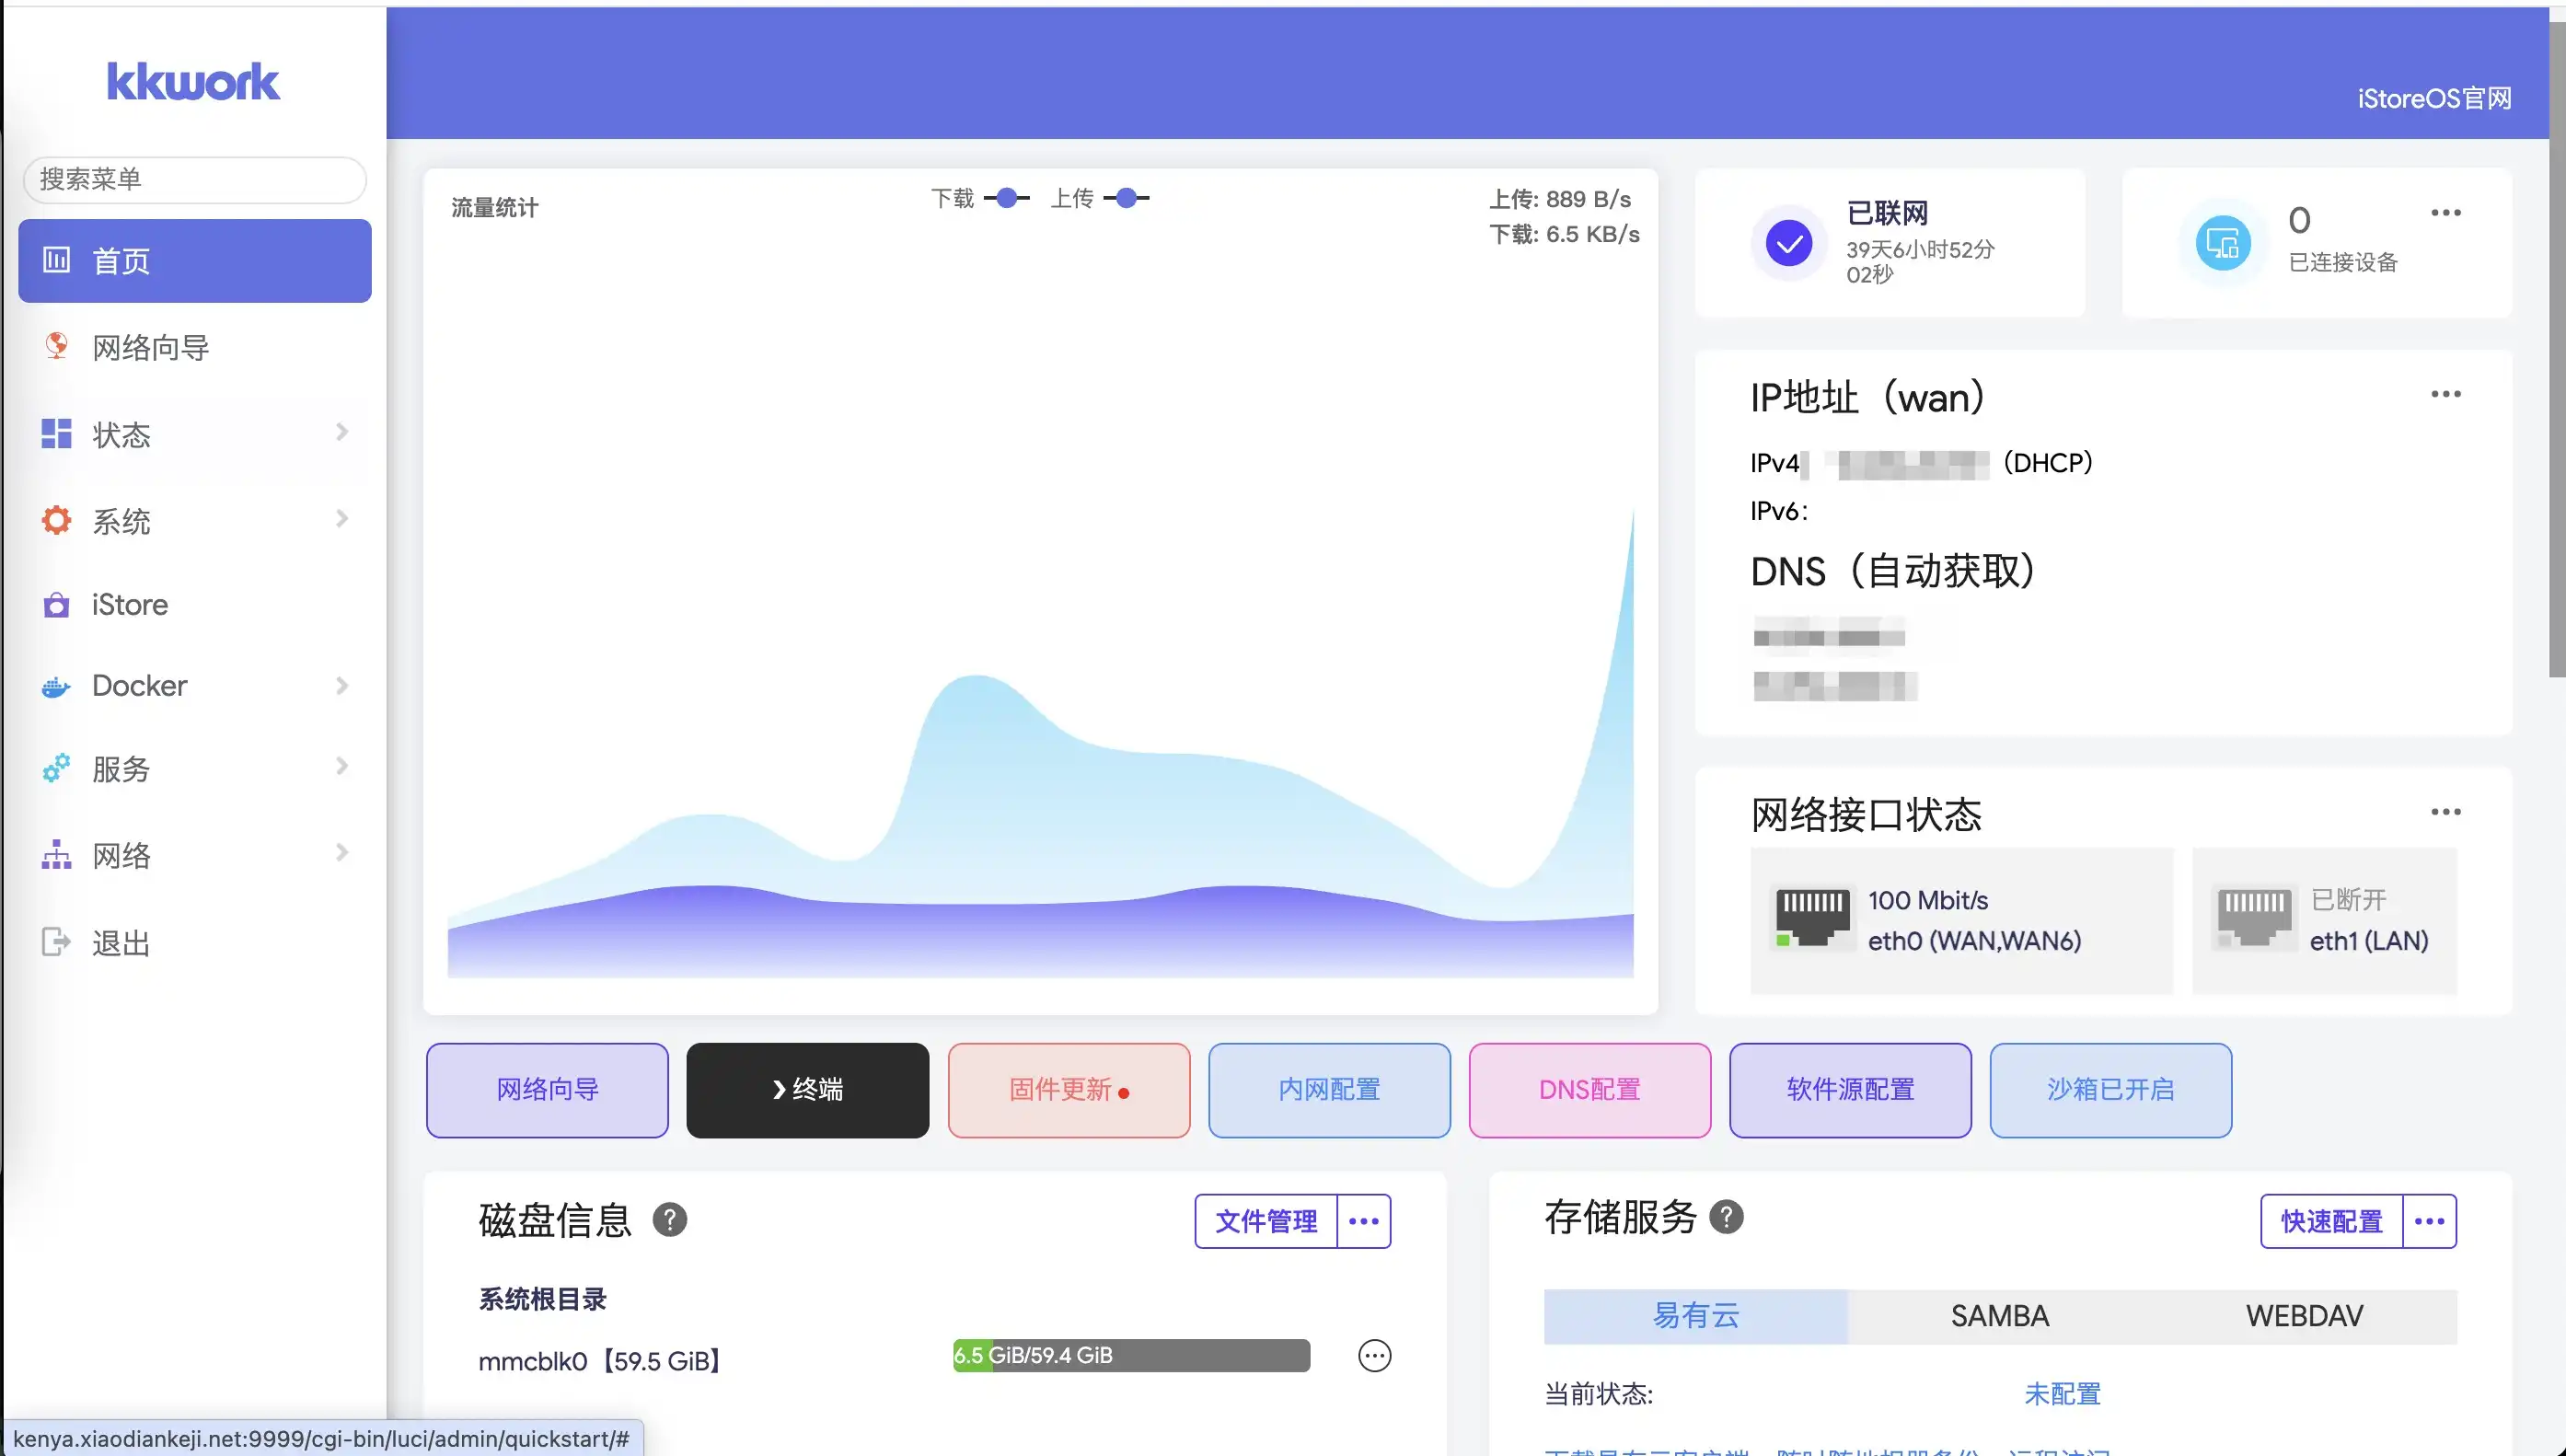
Task: Toggle the 沙箱已开启 sandbox button
Action: [2110, 1090]
